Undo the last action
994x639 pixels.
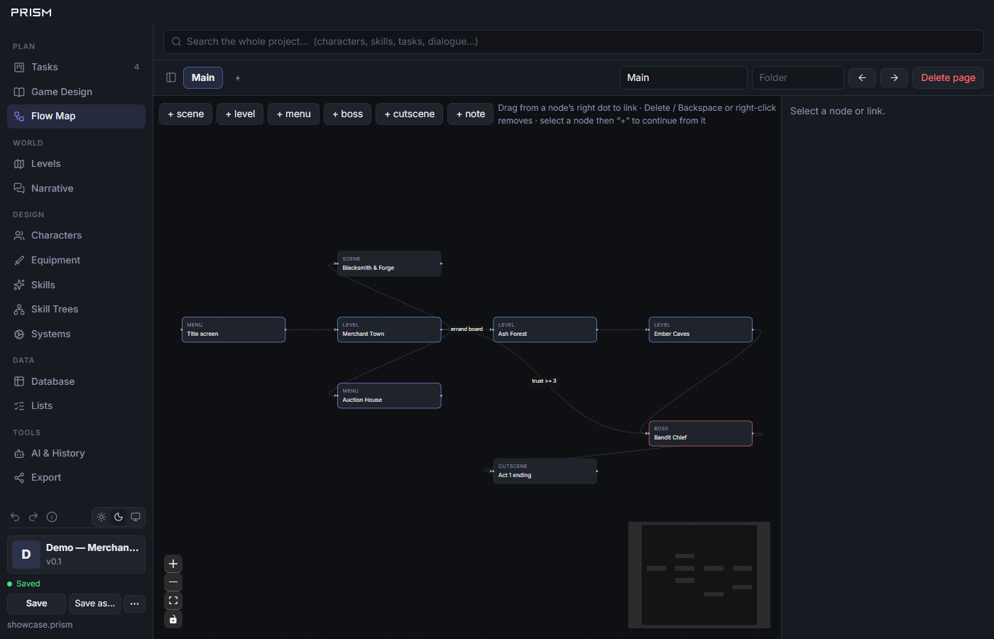pos(15,517)
